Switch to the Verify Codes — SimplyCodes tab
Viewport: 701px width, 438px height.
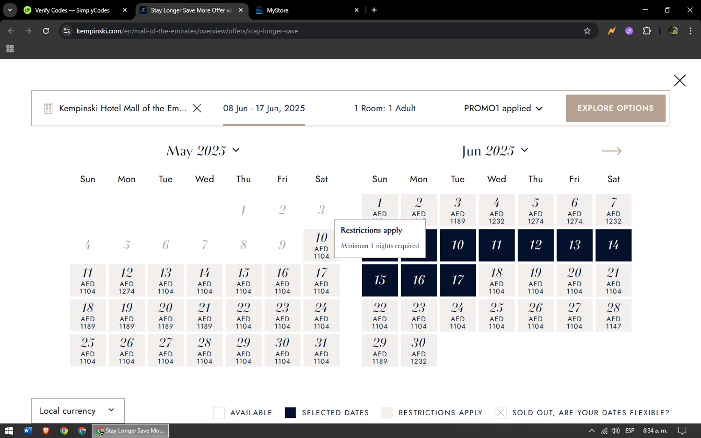tap(72, 10)
